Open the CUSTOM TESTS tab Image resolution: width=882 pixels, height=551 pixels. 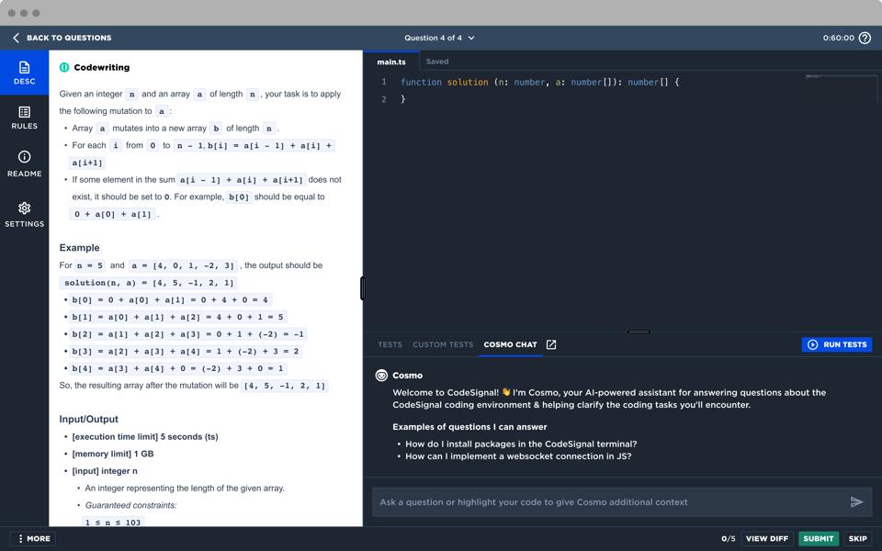click(442, 344)
